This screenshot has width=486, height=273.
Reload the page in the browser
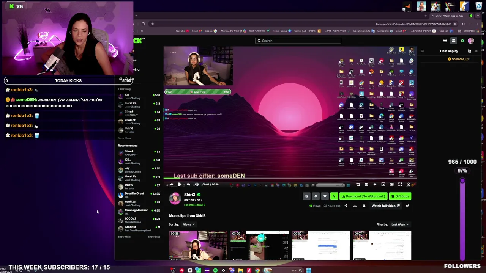[463, 24]
